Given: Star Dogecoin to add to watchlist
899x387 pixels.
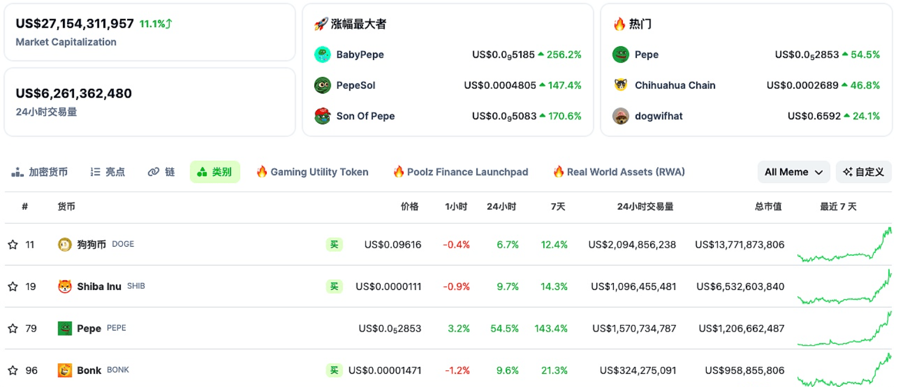Looking at the screenshot, I should (x=13, y=244).
